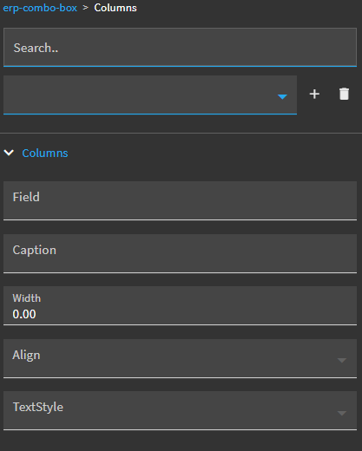Focus the Field input box
This screenshot has height=451, width=362.
(180, 200)
